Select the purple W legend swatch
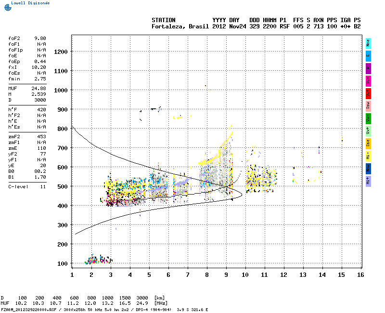Viewport: 385px width, 313px height. (368, 68)
